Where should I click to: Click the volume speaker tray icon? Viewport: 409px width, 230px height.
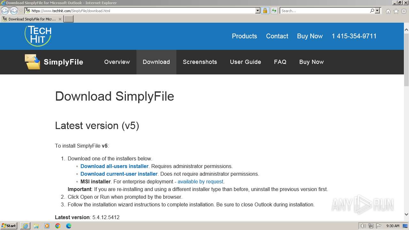[x=363, y=226]
